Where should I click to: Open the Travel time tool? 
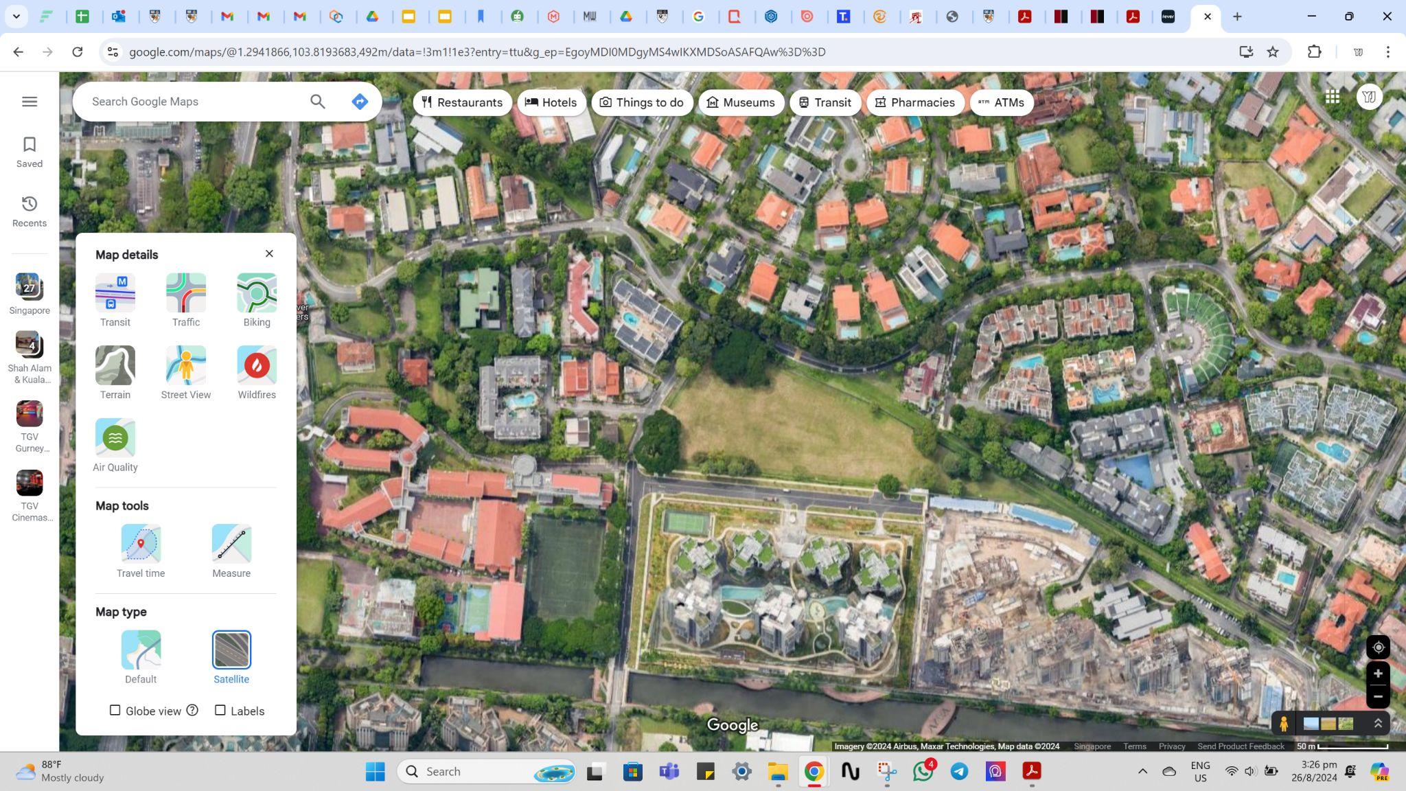tap(141, 544)
